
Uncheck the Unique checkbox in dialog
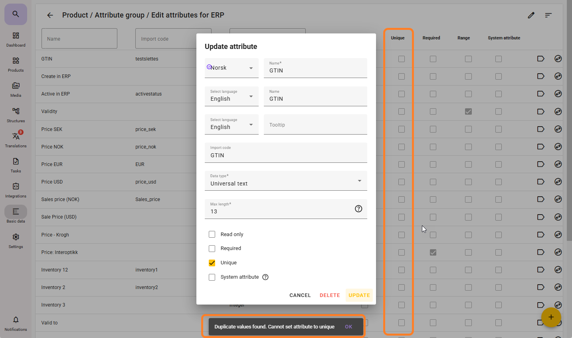tap(212, 263)
